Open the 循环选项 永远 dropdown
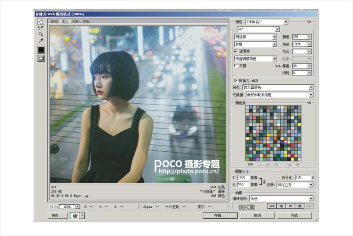Image resolution: width=353 pixels, height=236 pixels. [282, 199]
